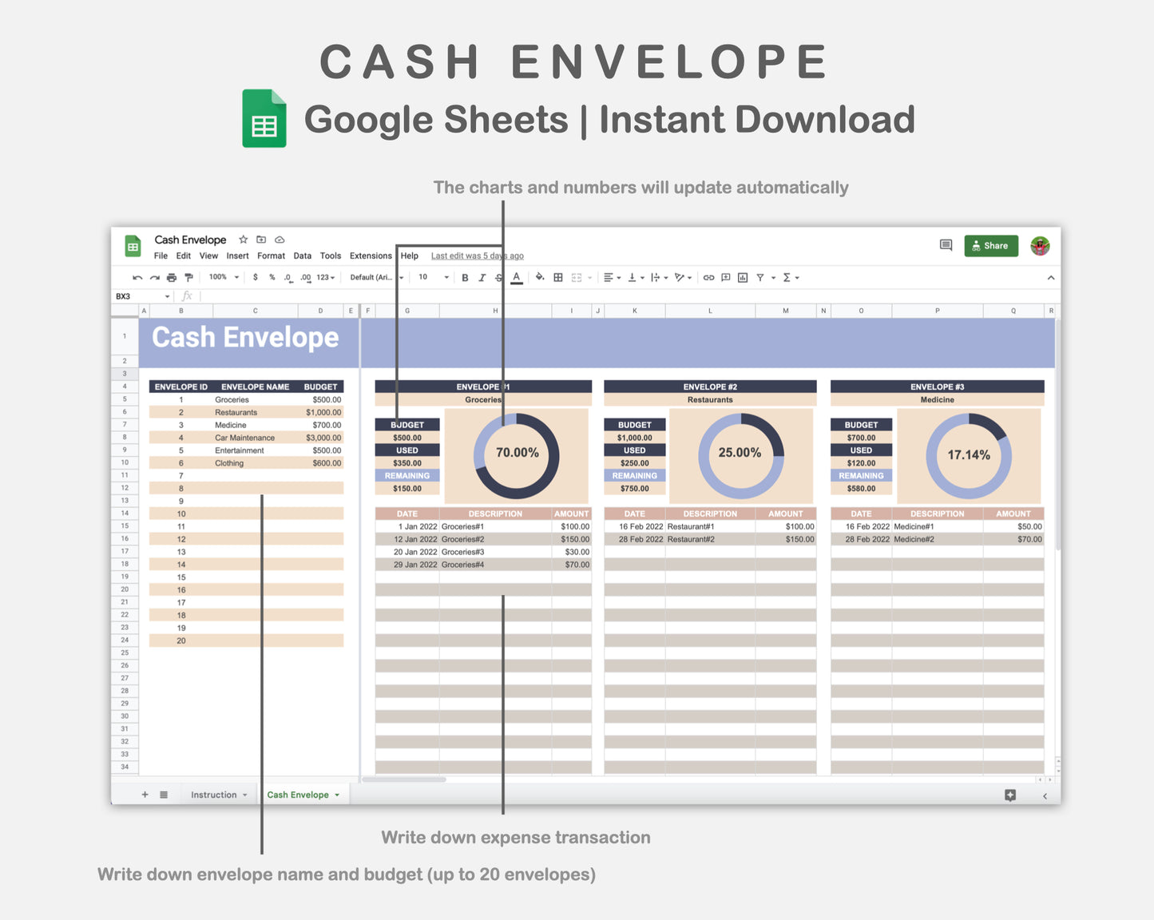Toggle italic formatting
1154x920 pixels.
(482, 278)
